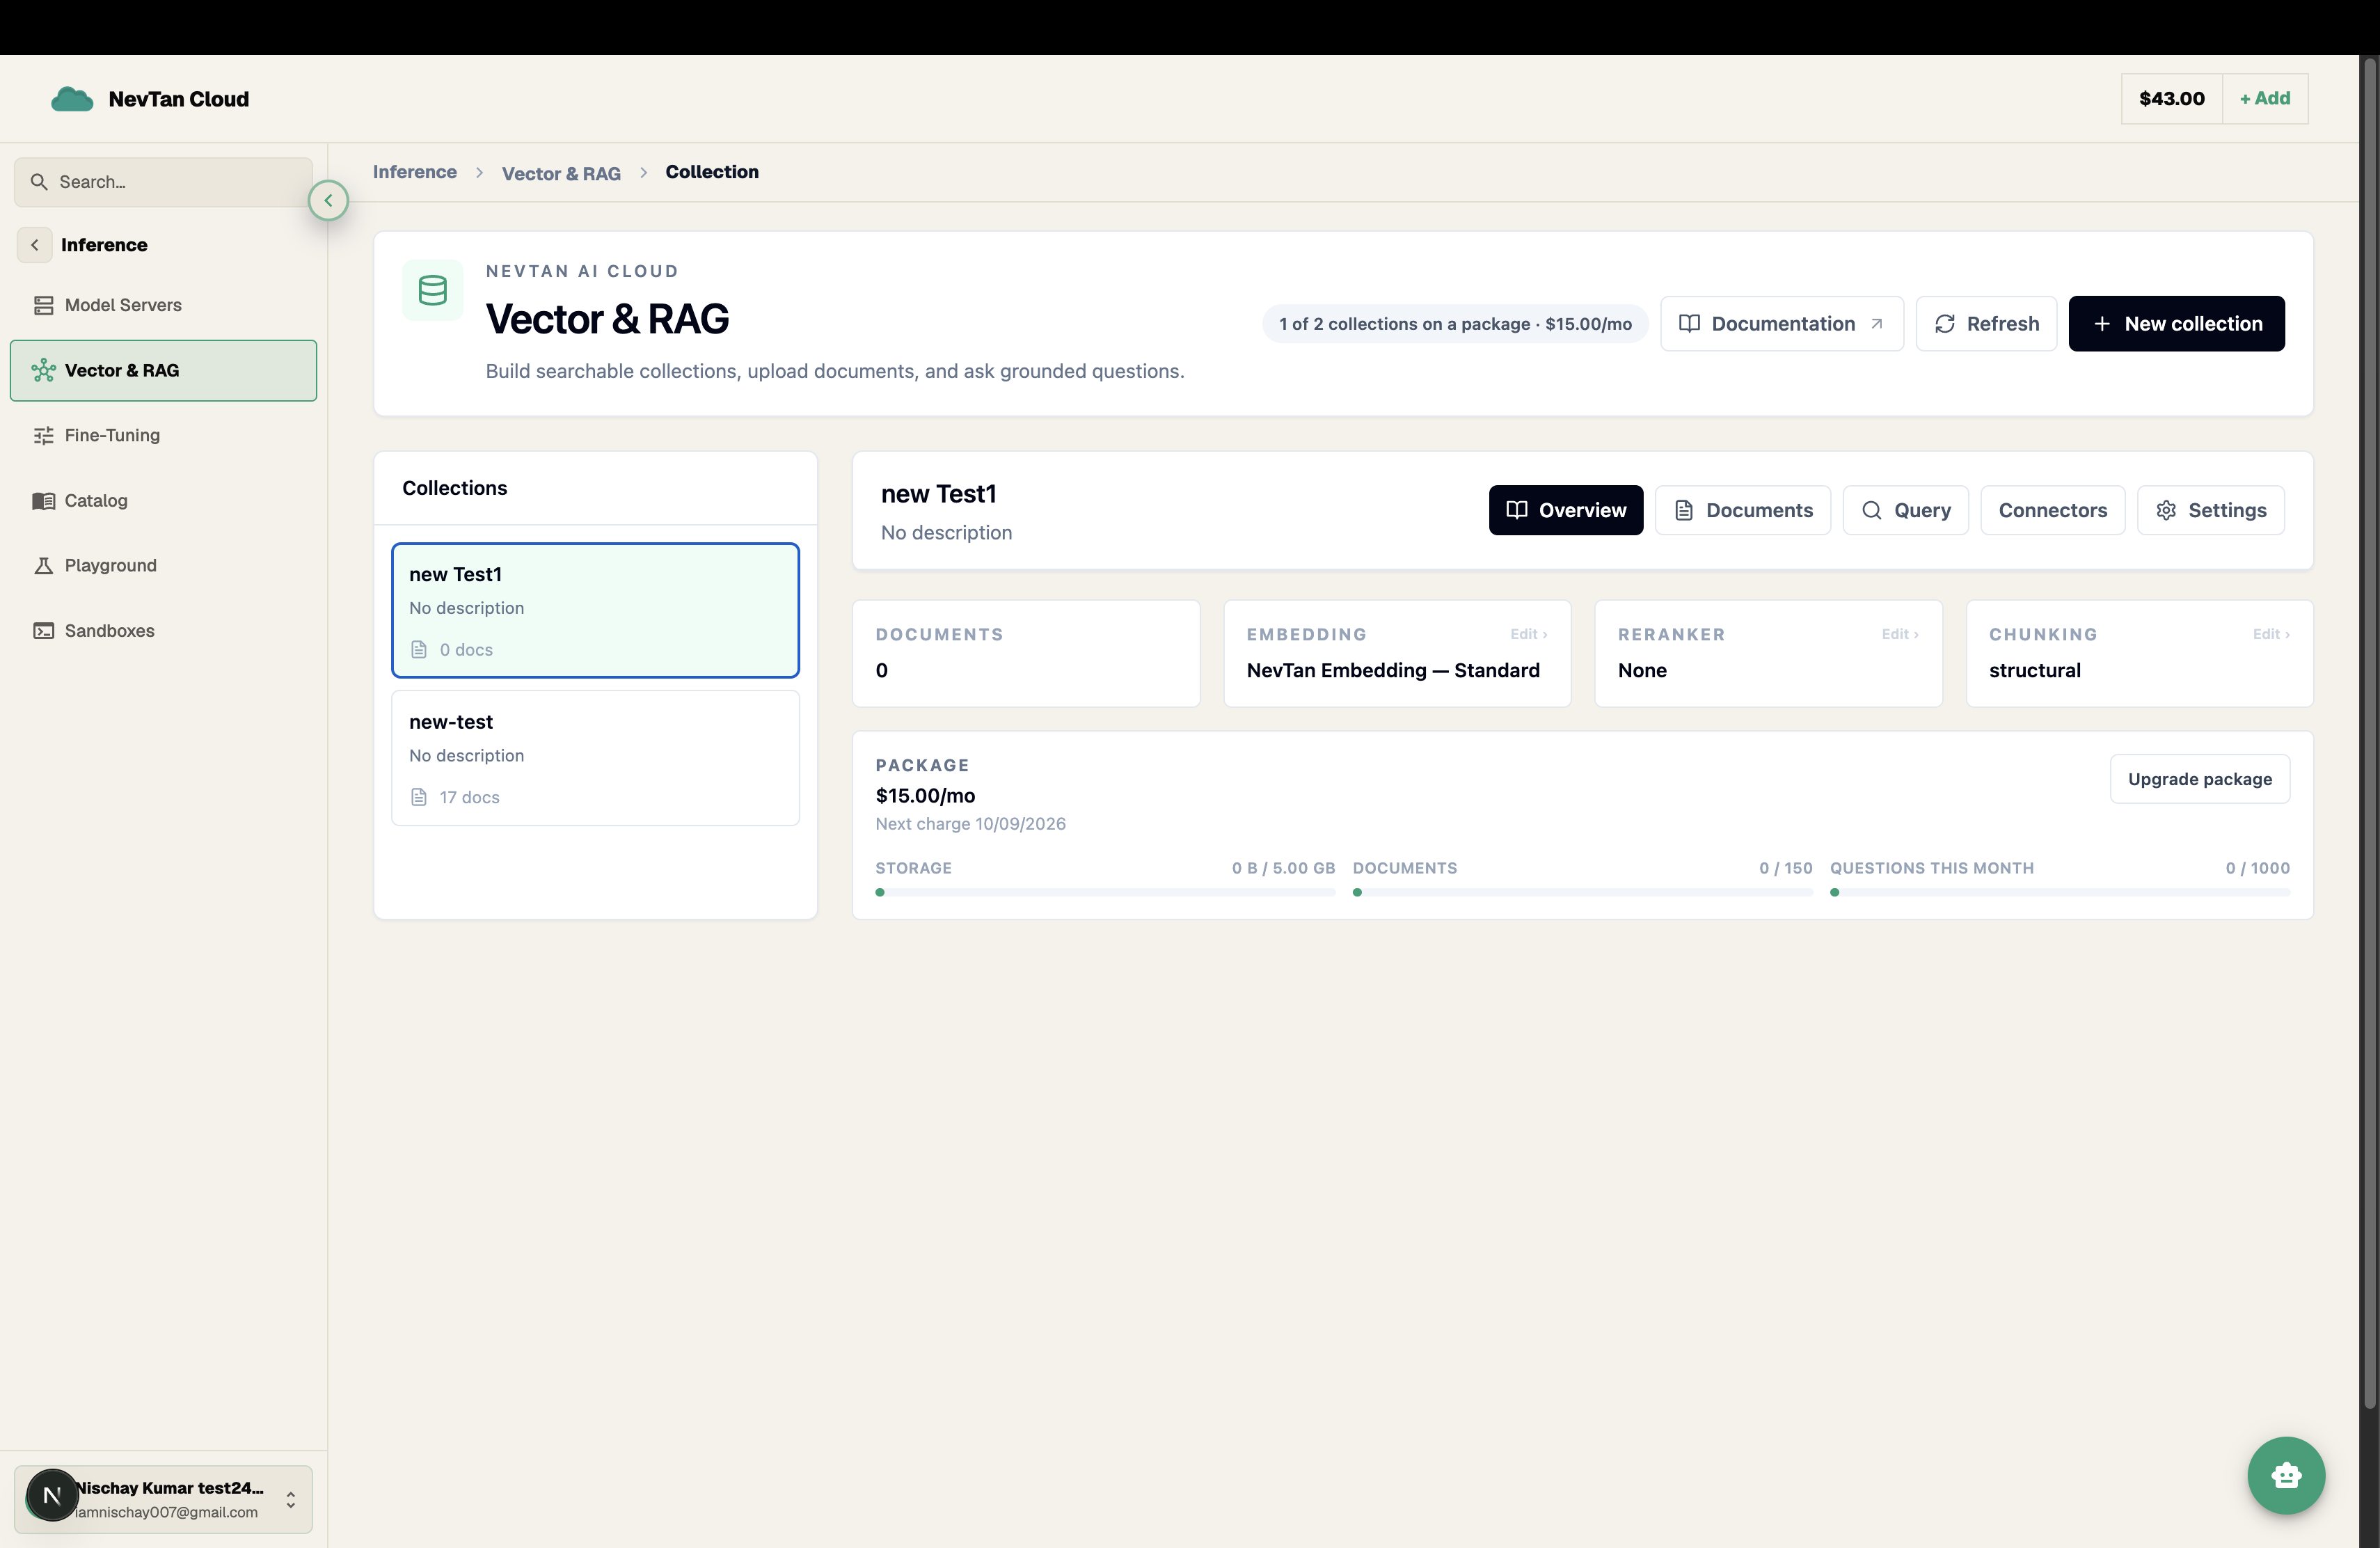The height and width of the screenshot is (1548, 2380).
Task: Click the Sandboxes terminal icon
Action: (x=43, y=630)
